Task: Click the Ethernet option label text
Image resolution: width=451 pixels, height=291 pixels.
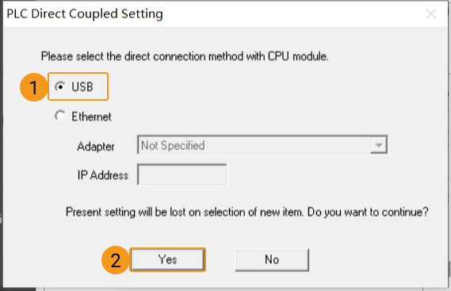Action: pos(91,117)
